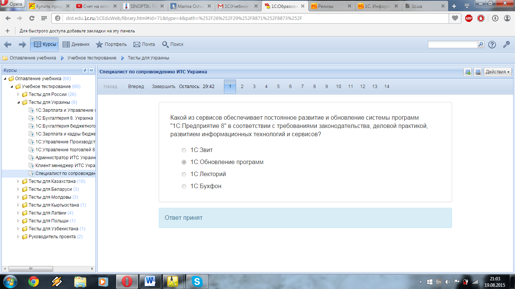
Task: Pick the 1С:Лекторий radio option
Action: 184,174
